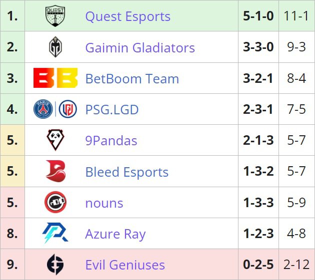Click the Quest Esports shield logo
315x280 pixels.
(x=55, y=15)
